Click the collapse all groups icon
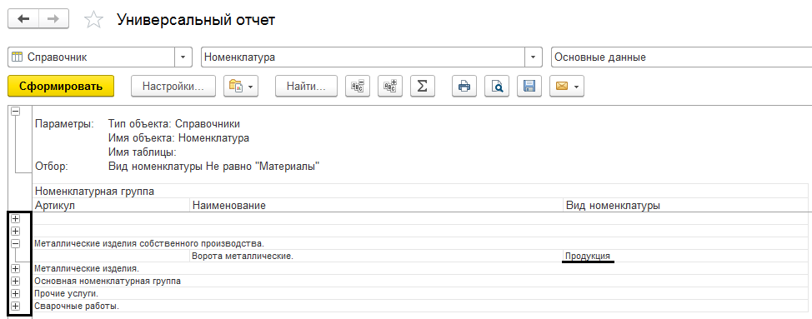 pyautogui.click(x=358, y=87)
